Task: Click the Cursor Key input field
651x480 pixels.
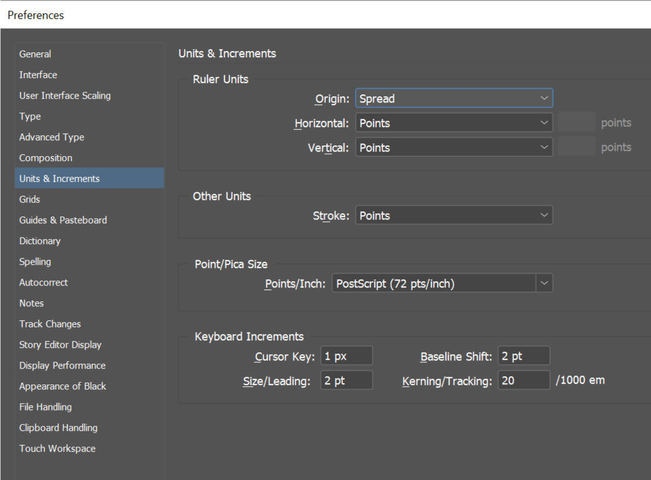Action: coord(346,357)
